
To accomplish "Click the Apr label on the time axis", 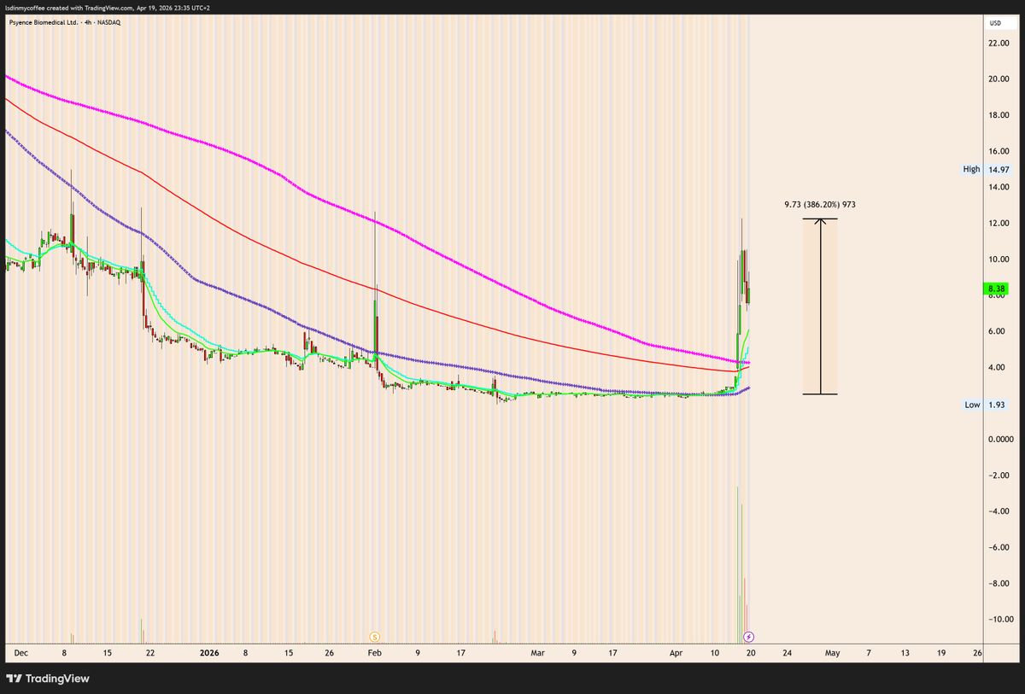I will tap(676, 653).
